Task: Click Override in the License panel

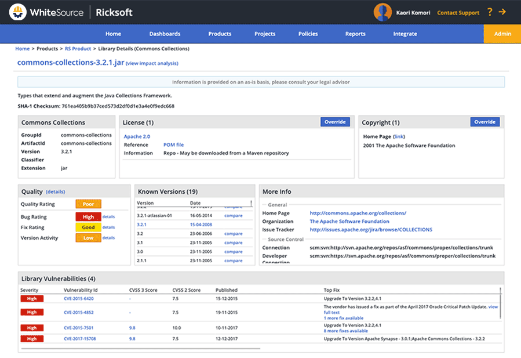Action: pyautogui.click(x=336, y=122)
